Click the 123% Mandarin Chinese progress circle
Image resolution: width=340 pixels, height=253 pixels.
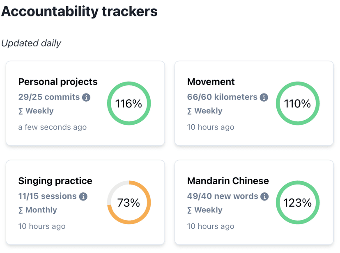(x=297, y=202)
